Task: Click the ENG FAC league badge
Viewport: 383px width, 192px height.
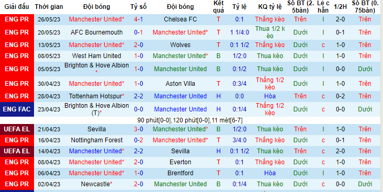Action: 17,109
